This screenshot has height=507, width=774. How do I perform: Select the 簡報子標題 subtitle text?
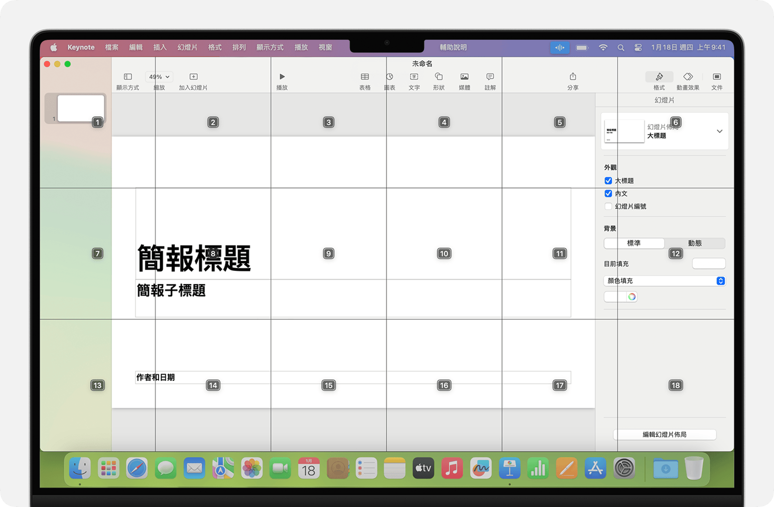[x=171, y=290]
